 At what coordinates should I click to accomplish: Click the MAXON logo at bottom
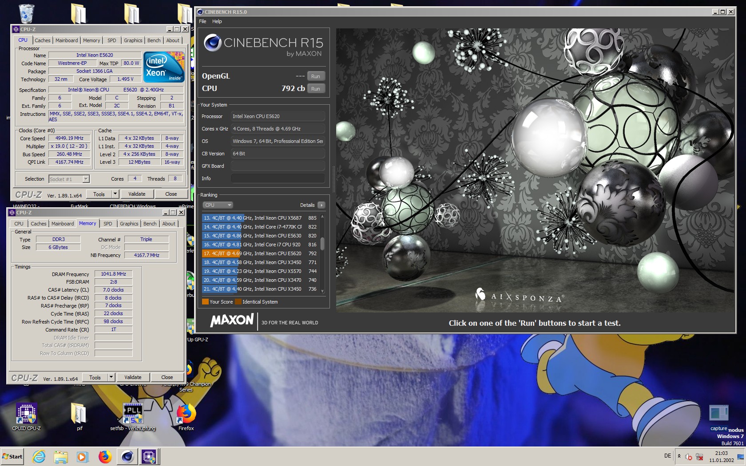point(232,320)
